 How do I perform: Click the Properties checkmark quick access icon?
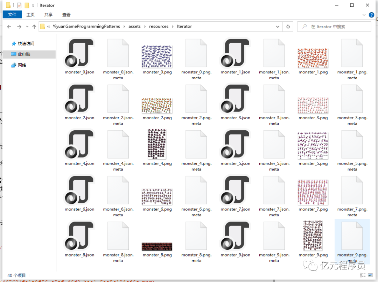point(19,5)
